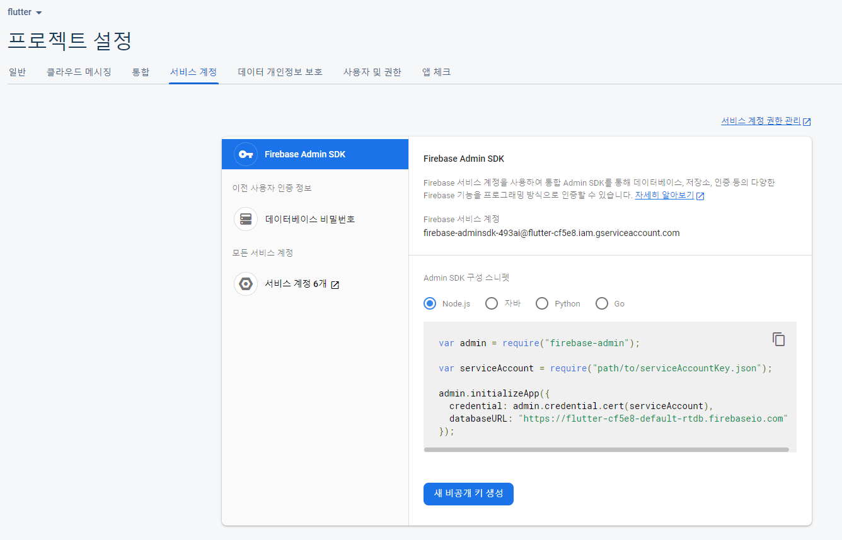Click the Firebase Admin SDK panel heading
The height and width of the screenshot is (540, 842).
[x=464, y=159]
